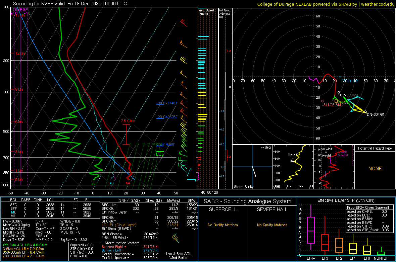The image size is (396, 262).
Task: Click the '9 km' height marker
Action: [x=19, y=89]
